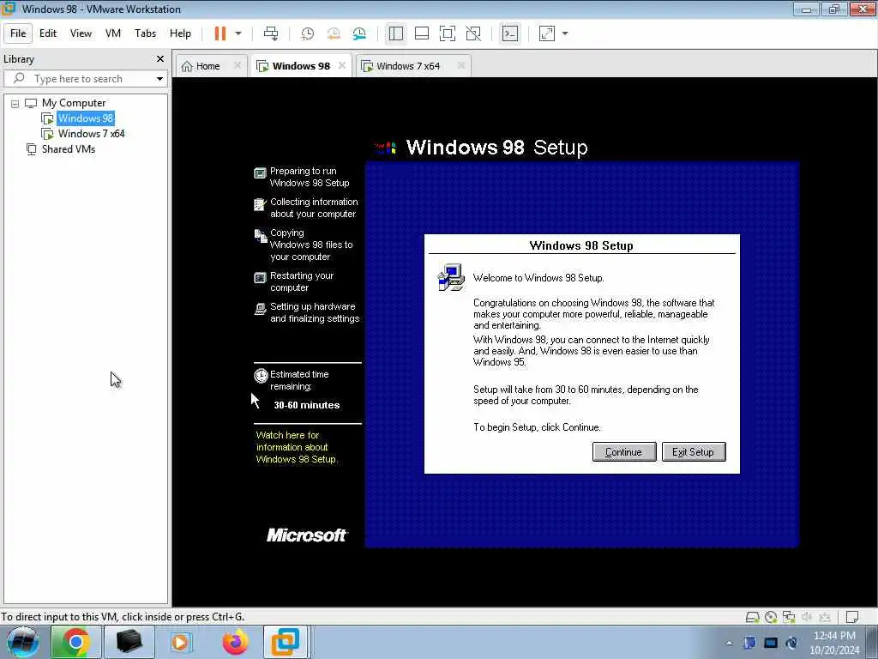Click the stretch guest display icon
878x659 pixels.
547,33
